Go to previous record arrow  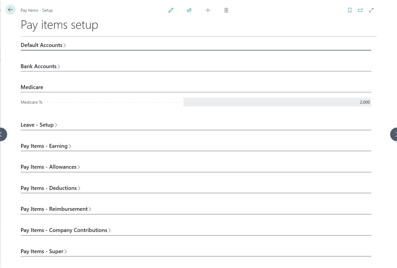tap(2, 134)
